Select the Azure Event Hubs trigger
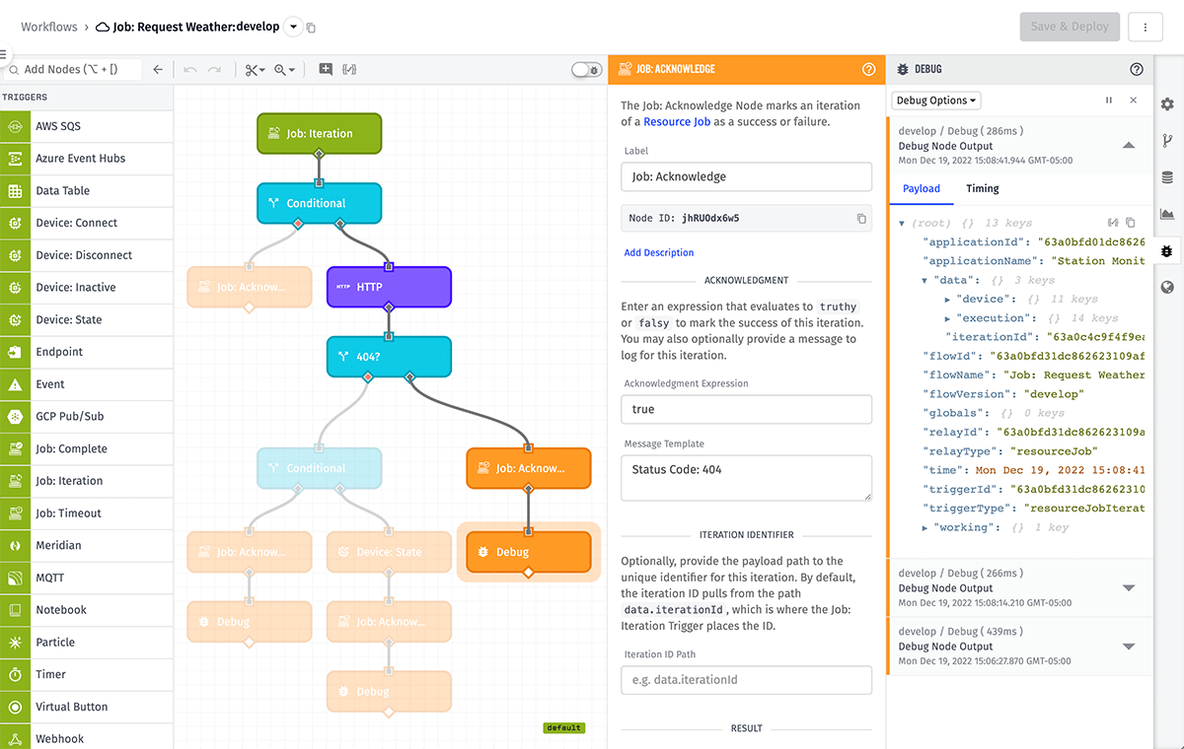1184x749 pixels. pos(87,159)
